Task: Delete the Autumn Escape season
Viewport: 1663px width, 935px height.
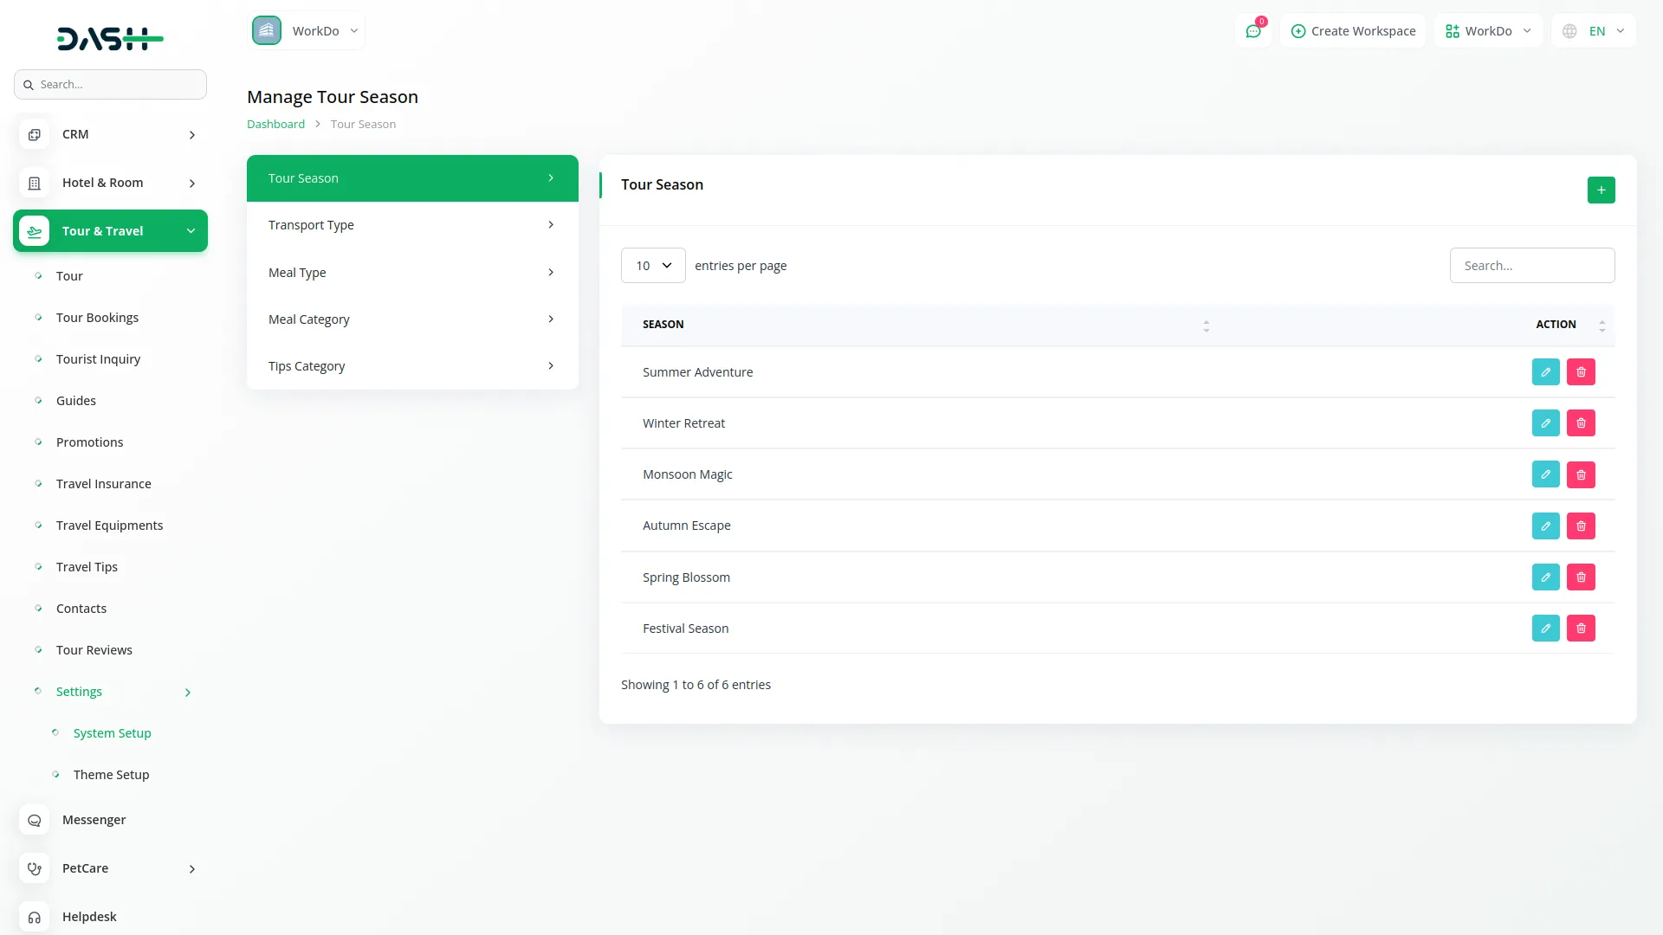Action: coord(1581,526)
